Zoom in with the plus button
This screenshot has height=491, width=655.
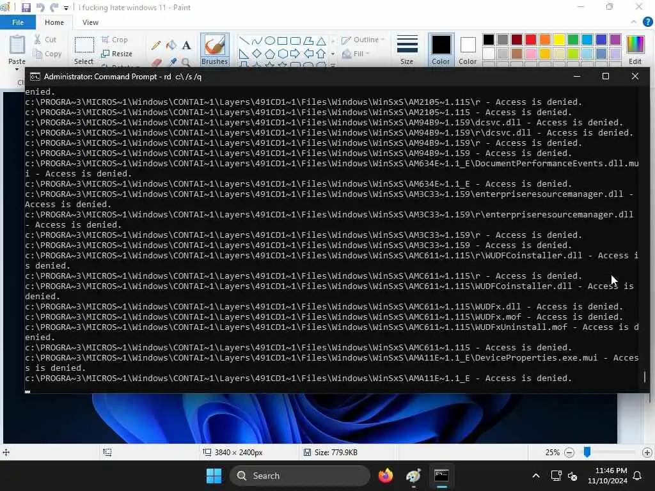[647, 453]
